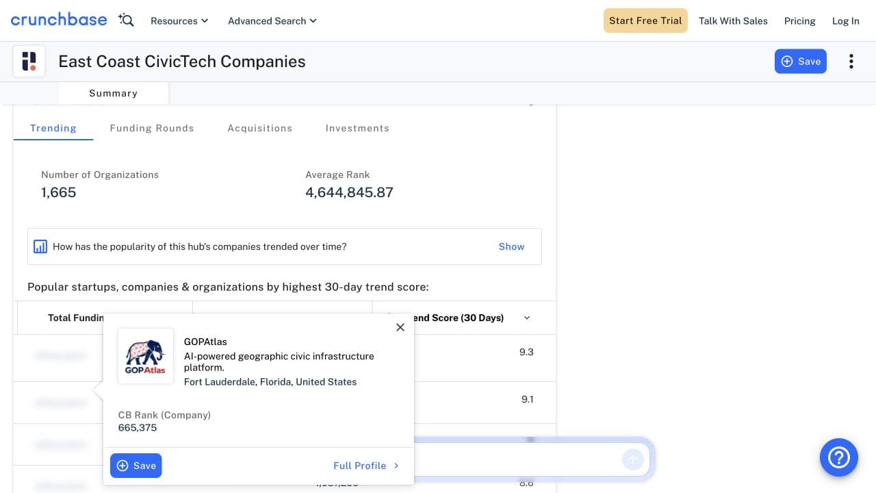
Task: Click Start Free Trial button
Action: (645, 21)
